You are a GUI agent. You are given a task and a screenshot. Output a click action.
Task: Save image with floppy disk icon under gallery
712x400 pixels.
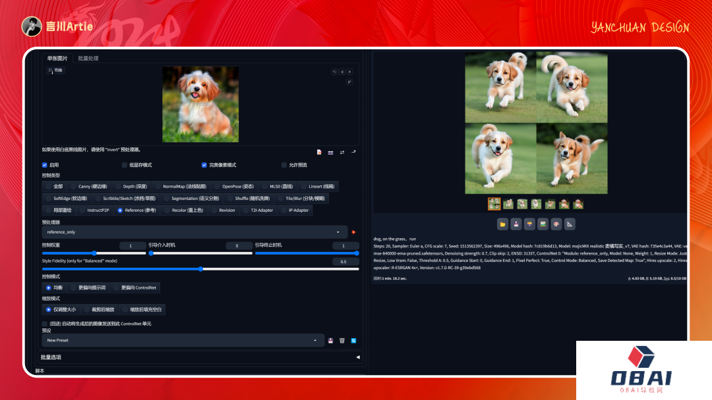click(516, 224)
